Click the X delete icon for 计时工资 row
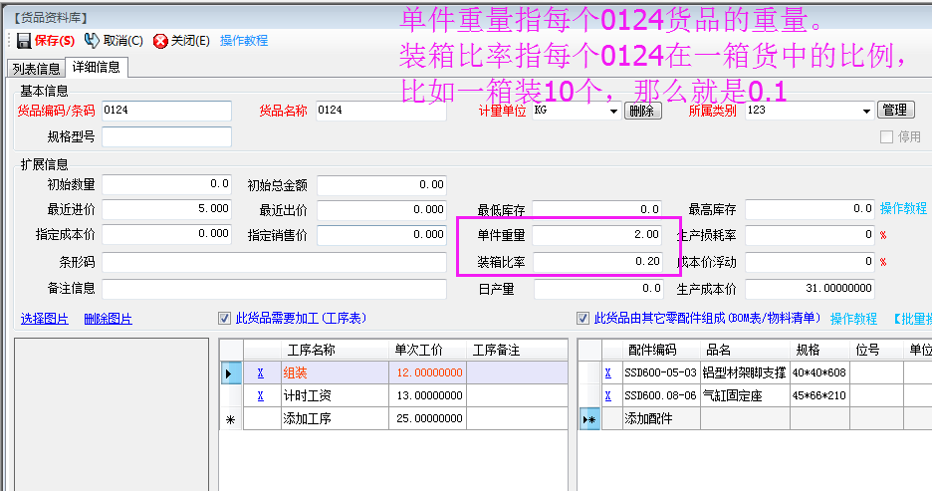Screen dimensions: 932x491 point(261,395)
